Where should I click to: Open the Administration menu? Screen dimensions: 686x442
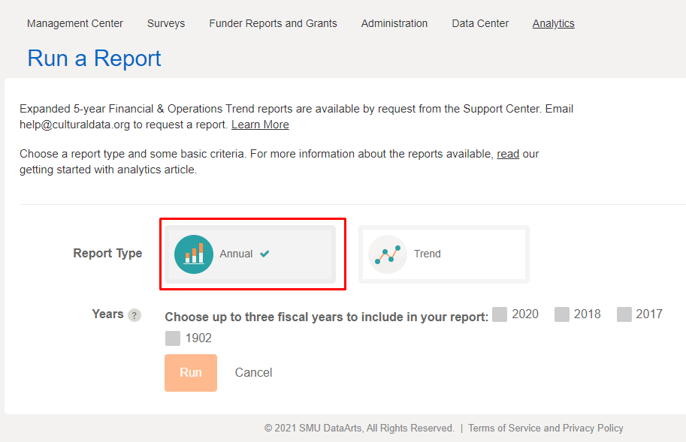click(x=394, y=23)
